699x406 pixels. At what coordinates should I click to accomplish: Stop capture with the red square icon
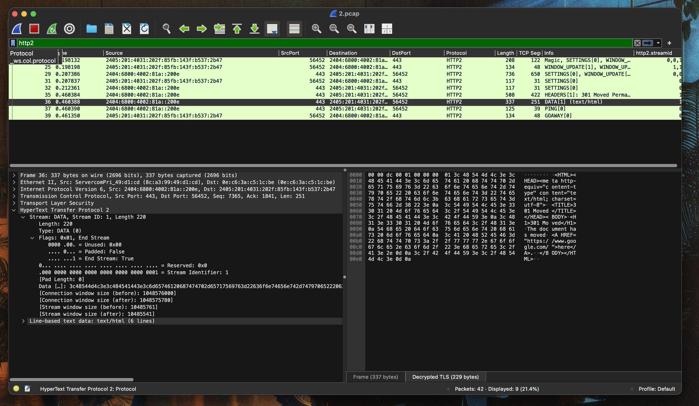34,29
